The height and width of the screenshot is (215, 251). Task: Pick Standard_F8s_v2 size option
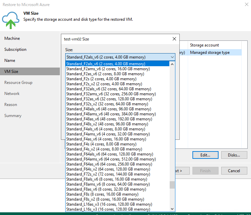point(117,199)
